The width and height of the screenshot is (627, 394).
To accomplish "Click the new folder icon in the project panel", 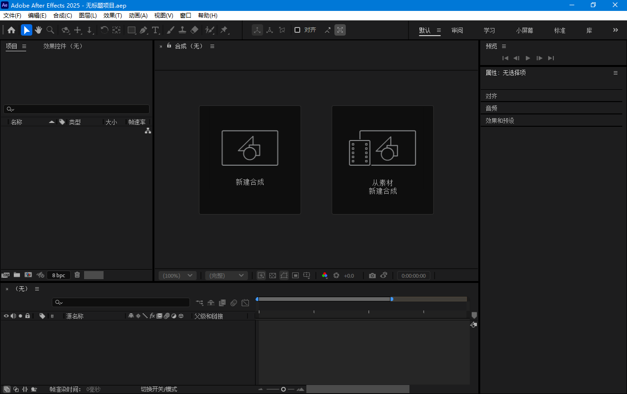I will coord(17,275).
